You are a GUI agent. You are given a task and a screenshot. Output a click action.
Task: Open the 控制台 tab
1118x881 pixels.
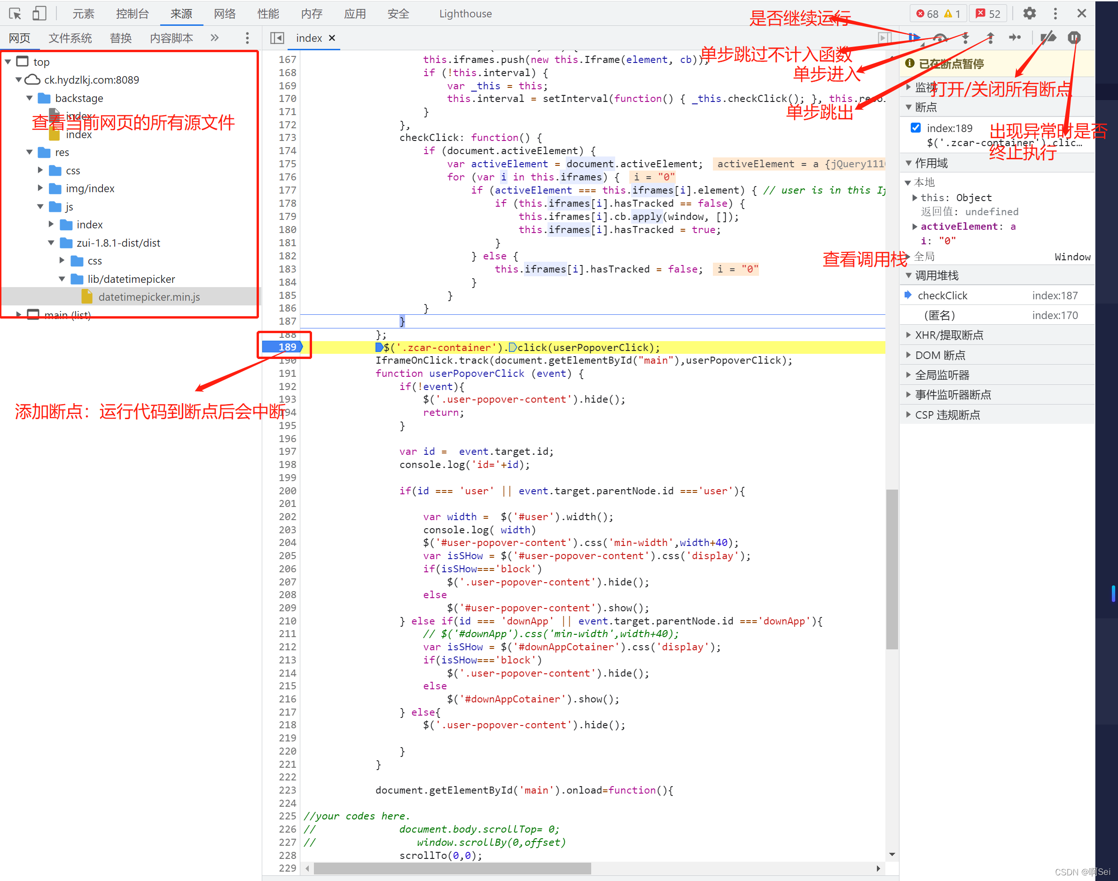click(x=132, y=14)
